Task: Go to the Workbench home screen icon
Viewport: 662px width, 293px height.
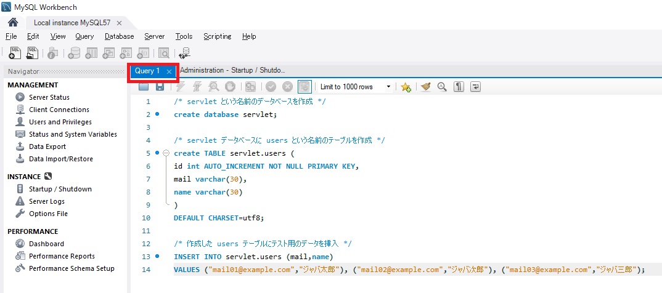Action: 13,22
